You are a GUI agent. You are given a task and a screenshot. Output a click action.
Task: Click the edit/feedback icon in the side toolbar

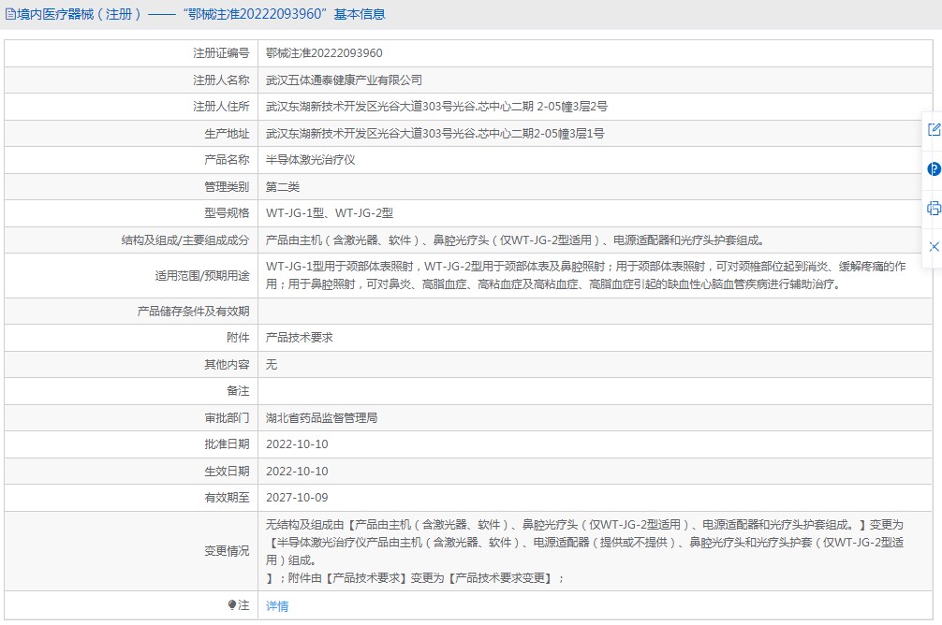[x=934, y=129]
